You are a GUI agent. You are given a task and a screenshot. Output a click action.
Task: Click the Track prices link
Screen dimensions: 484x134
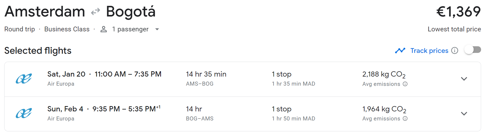click(429, 51)
